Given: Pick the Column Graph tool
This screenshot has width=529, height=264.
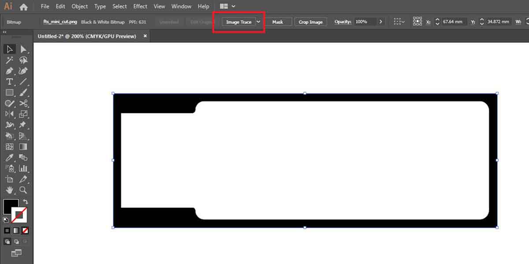Looking at the screenshot, I should (x=23, y=168).
